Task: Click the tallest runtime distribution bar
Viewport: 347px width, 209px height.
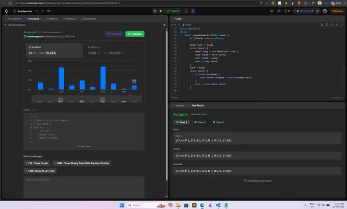Action: (103, 78)
